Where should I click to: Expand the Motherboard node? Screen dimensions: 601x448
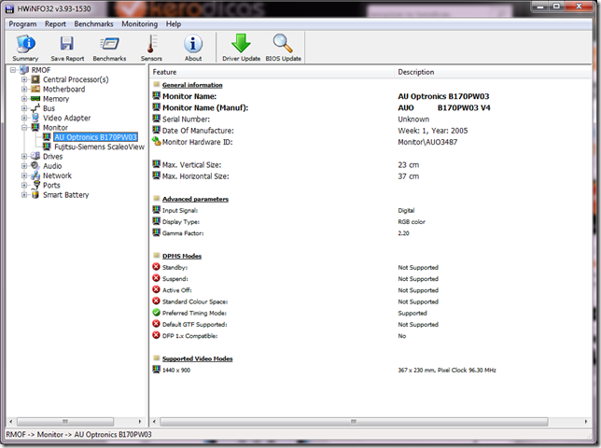click(24, 89)
